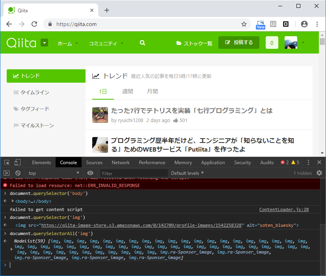Reload the Qiita page
Screen dimensions: 326x276
pyautogui.click(x=34, y=24)
